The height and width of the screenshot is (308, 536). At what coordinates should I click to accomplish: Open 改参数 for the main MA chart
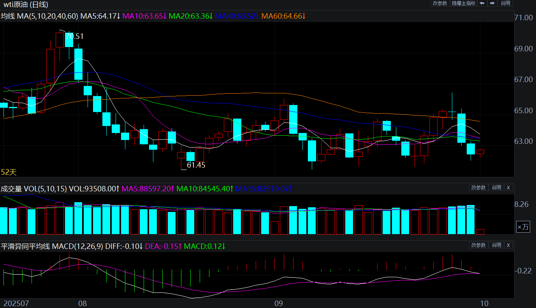coord(440,3)
